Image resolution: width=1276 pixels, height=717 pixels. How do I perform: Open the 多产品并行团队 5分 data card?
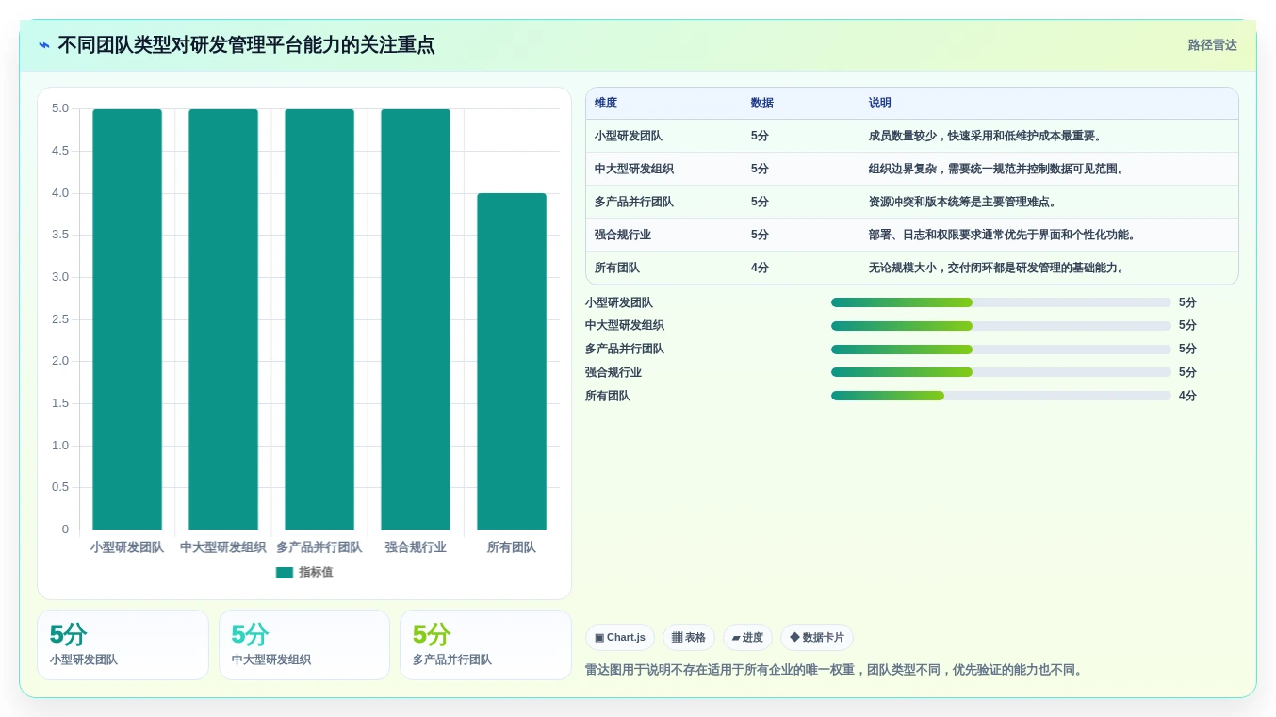tap(485, 645)
